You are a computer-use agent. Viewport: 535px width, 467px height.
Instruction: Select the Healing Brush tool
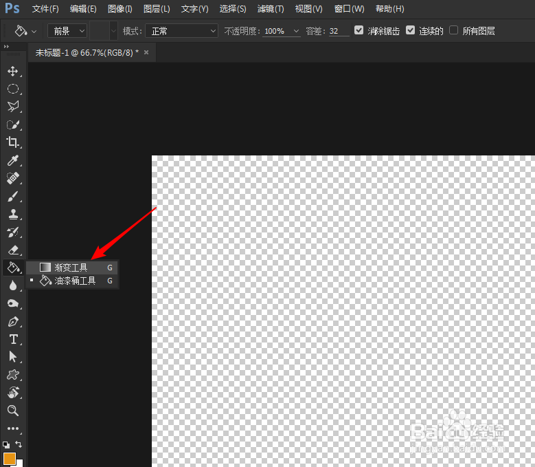[13, 178]
